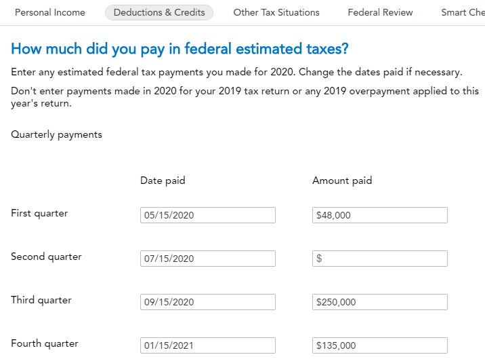Click the Quarterly payments section label
485x359 pixels.
[x=56, y=134]
